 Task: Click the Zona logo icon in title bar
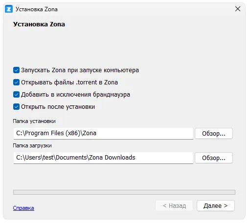click(9, 9)
